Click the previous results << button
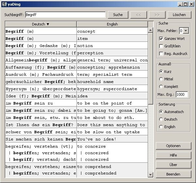The height and width of the screenshot is (183, 196). click(x=138, y=15)
